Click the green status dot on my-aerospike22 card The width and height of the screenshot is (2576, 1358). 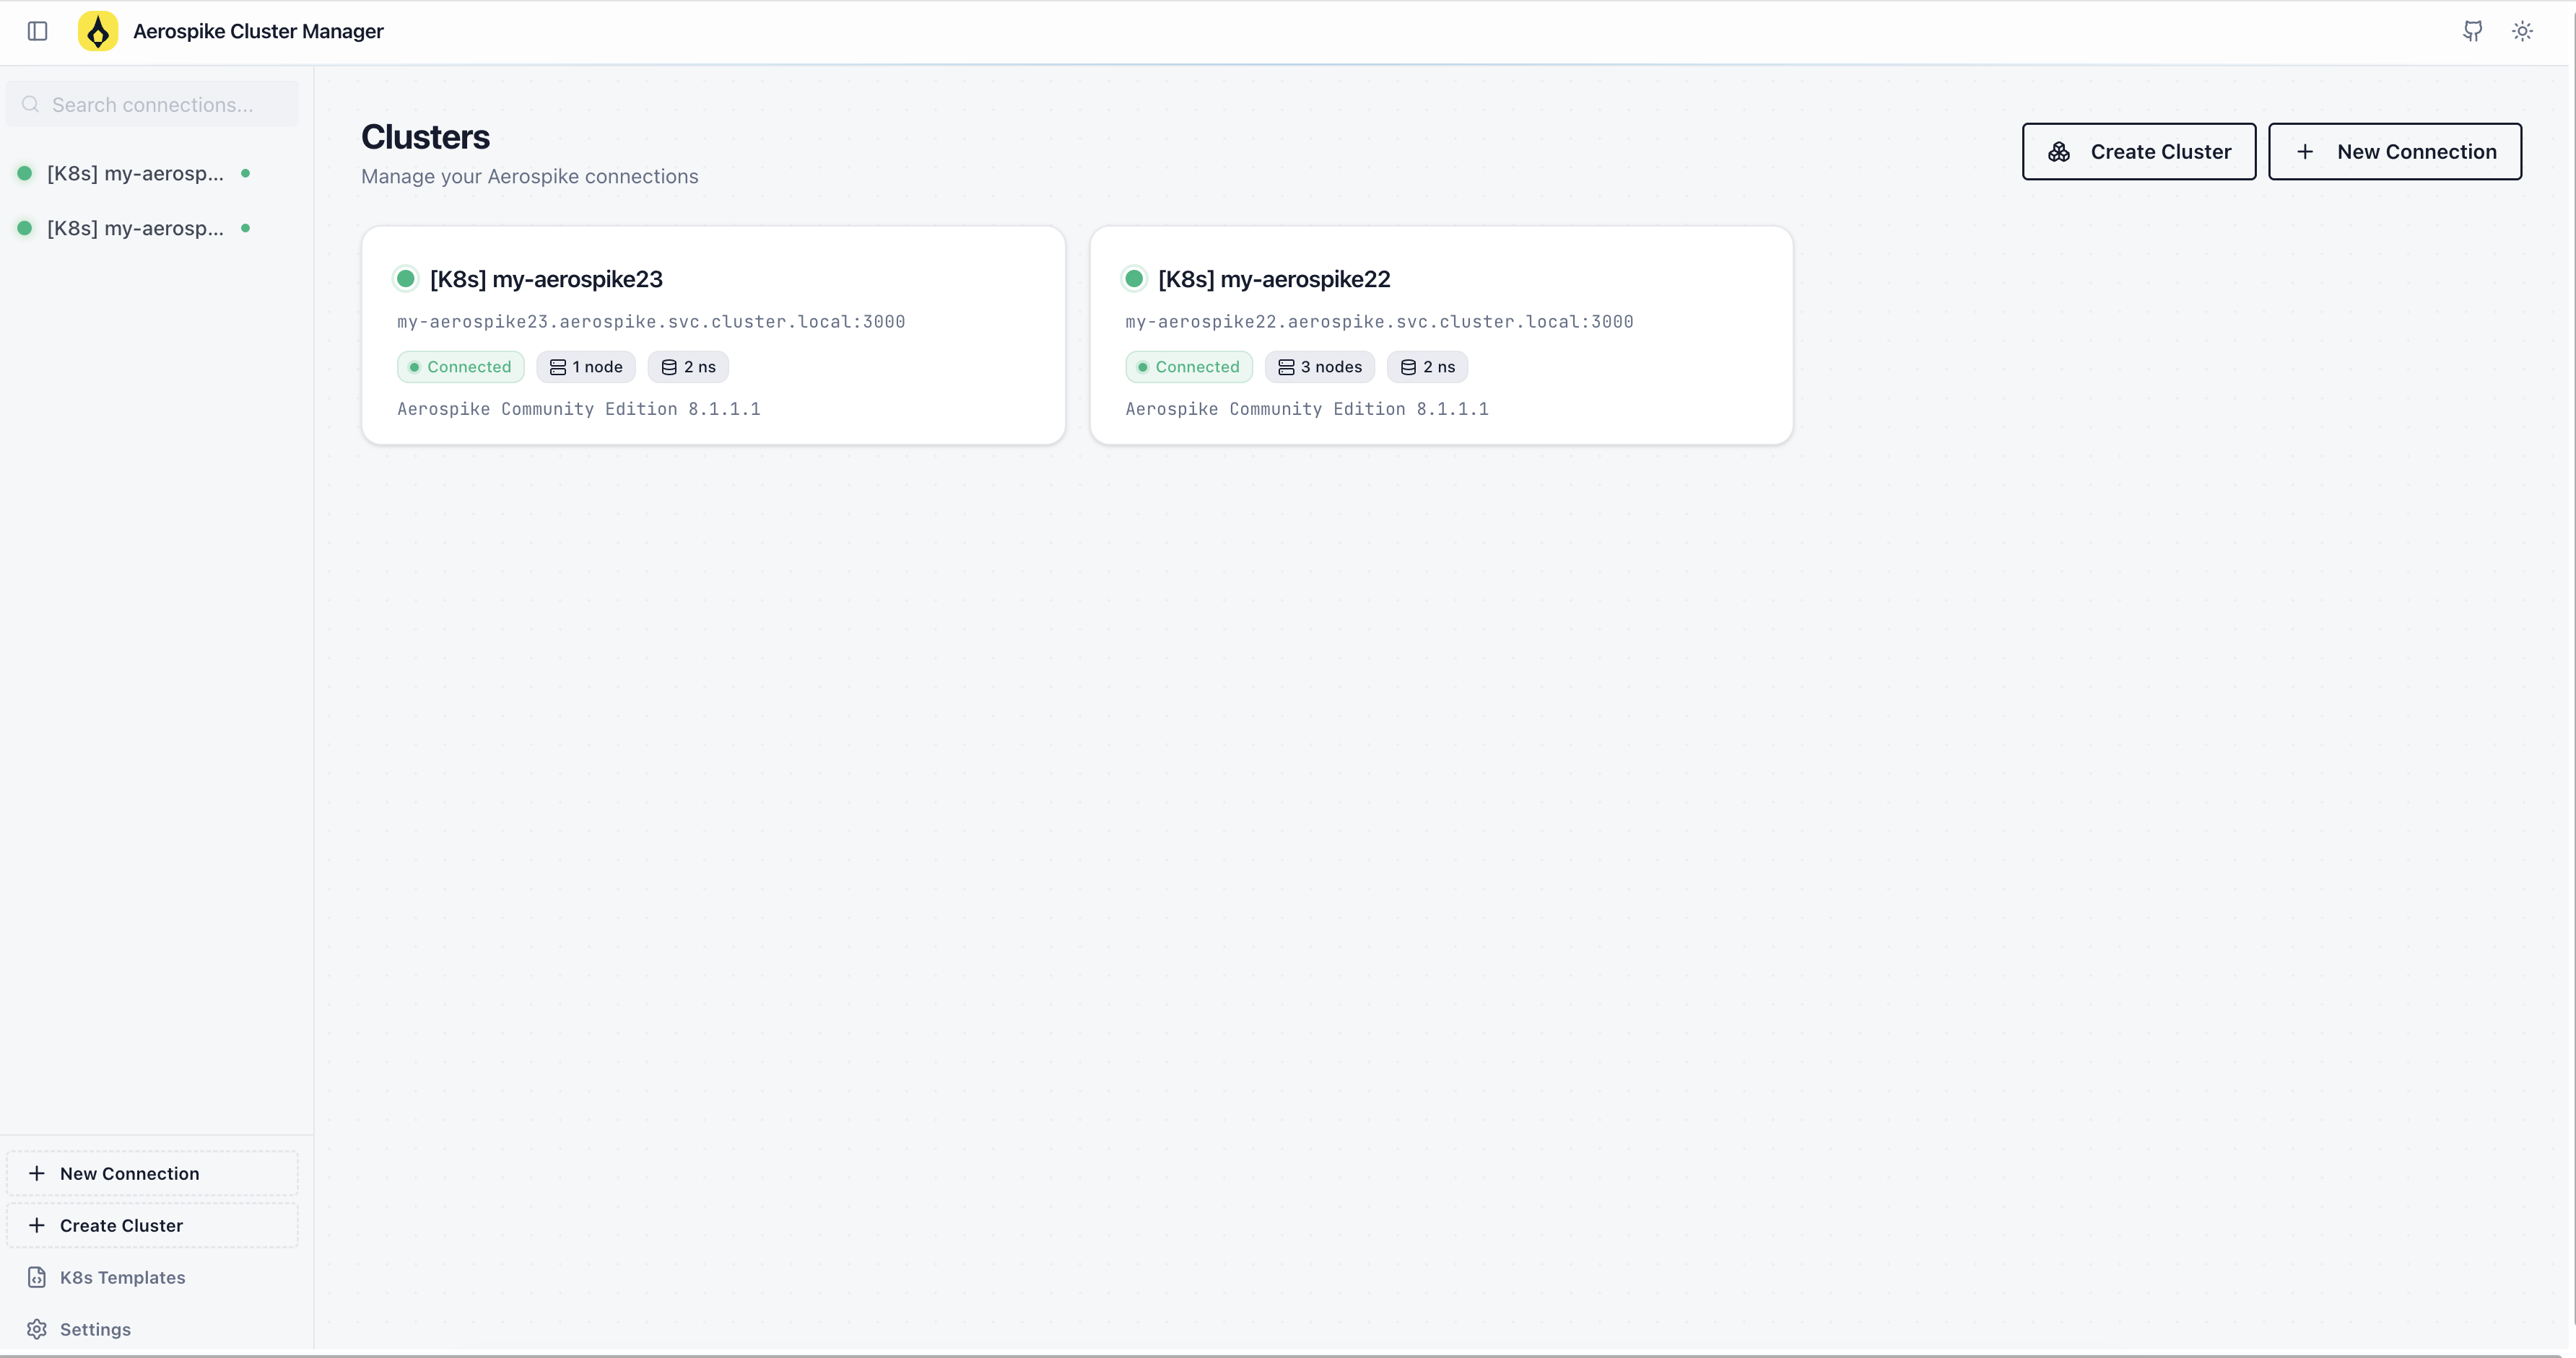(1134, 279)
